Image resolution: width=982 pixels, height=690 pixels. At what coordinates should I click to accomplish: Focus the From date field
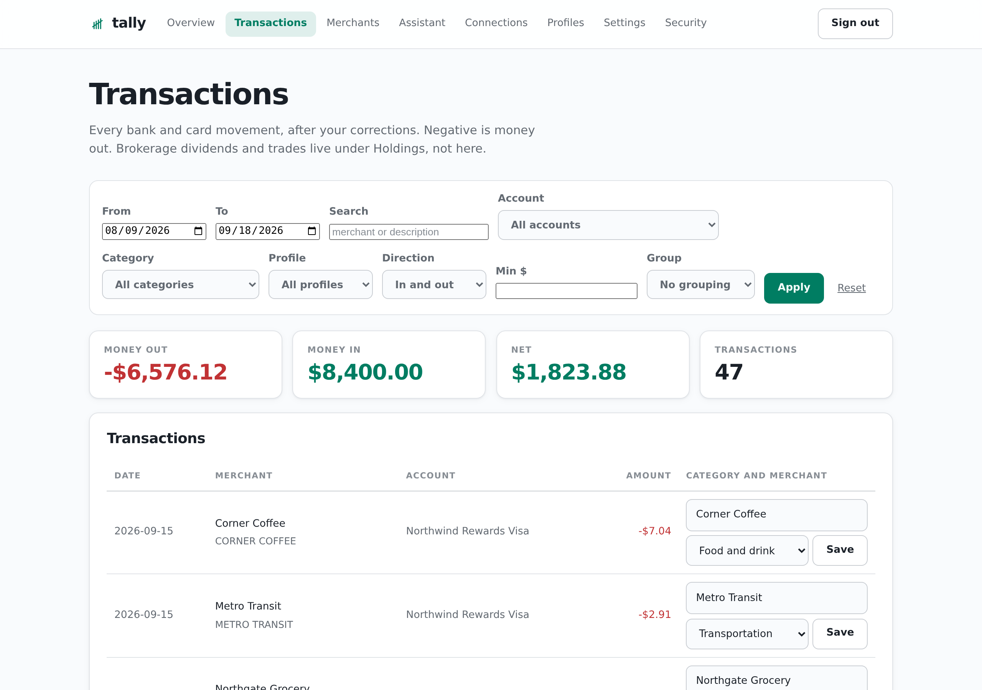click(154, 231)
